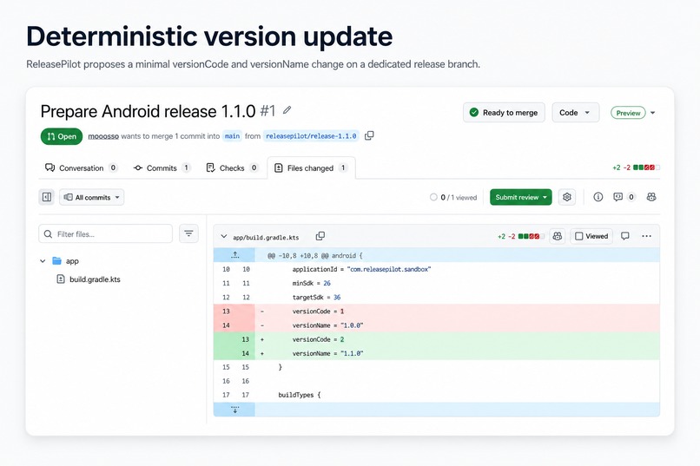
Task: Open the All commits dropdown
Action: (x=91, y=197)
